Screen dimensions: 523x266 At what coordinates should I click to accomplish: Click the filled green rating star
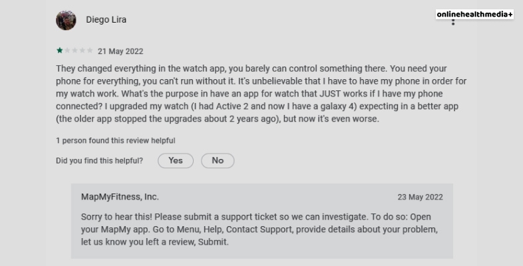pyautogui.click(x=59, y=51)
